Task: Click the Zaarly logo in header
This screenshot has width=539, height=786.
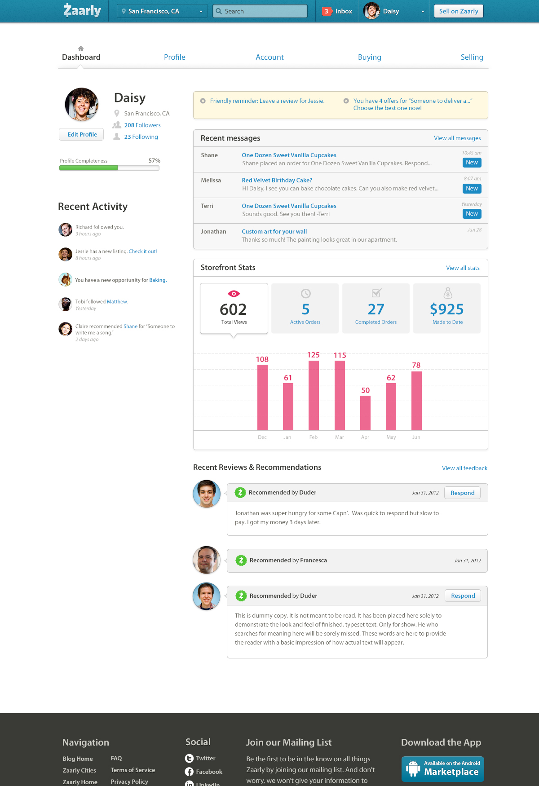Action: [x=82, y=10]
